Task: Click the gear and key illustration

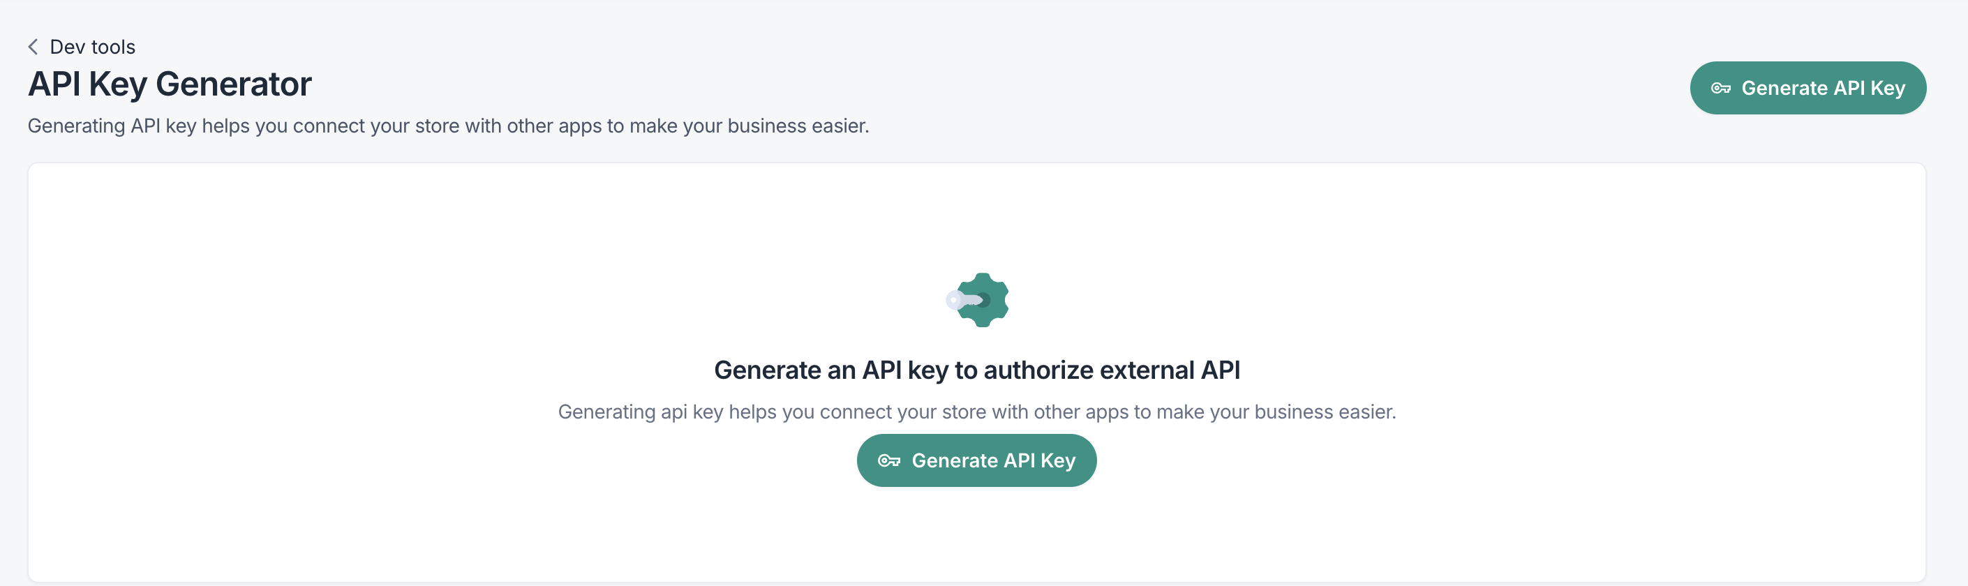Action: pyautogui.click(x=977, y=300)
